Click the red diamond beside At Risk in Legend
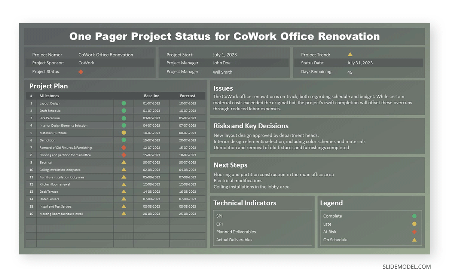Image resolution: width=449 pixels, height=278 pixels. coord(414,232)
